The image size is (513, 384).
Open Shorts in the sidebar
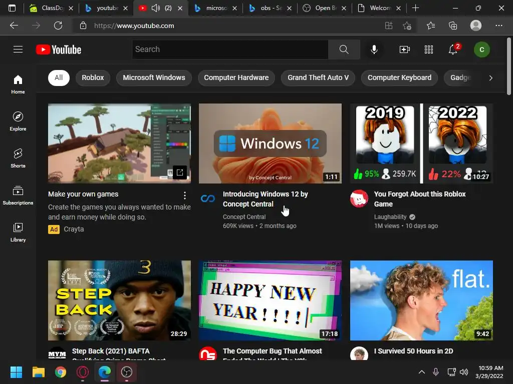point(18,158)
